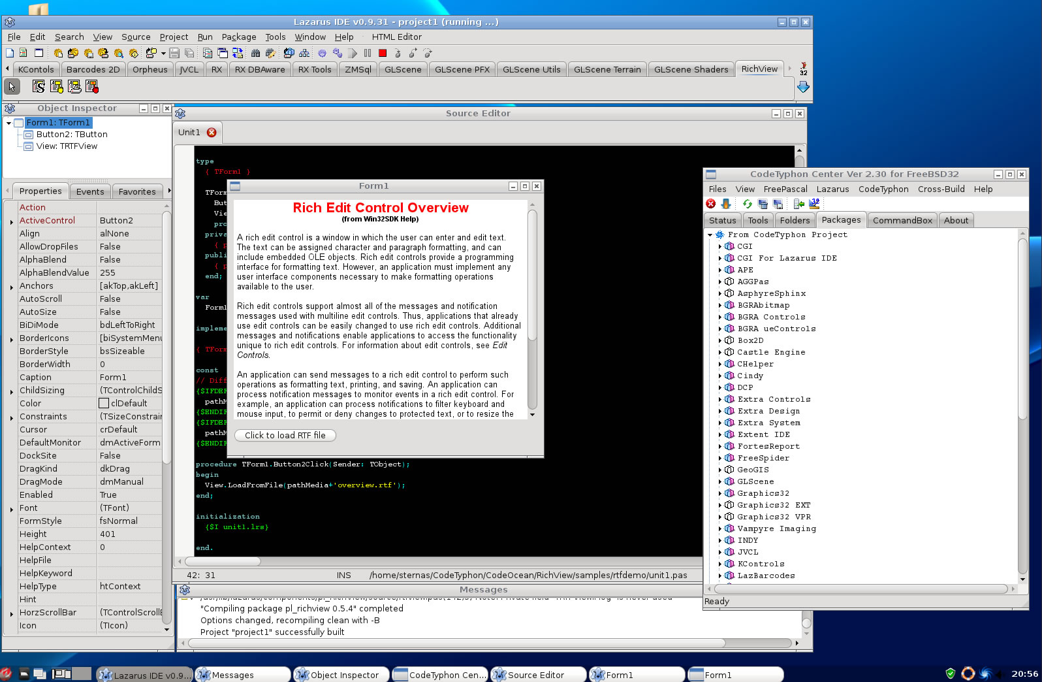Expand the CGI package node
The width and height of the screenshot is (1042, 682).
coord(719,246)
